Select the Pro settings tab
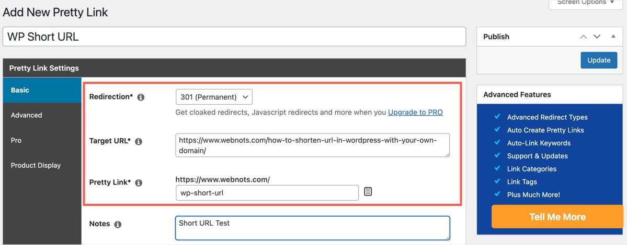 click(42, 140)
